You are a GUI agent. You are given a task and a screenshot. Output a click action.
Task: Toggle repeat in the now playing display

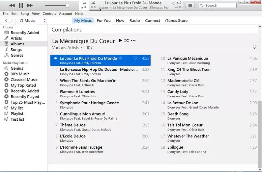pos(179,3)
